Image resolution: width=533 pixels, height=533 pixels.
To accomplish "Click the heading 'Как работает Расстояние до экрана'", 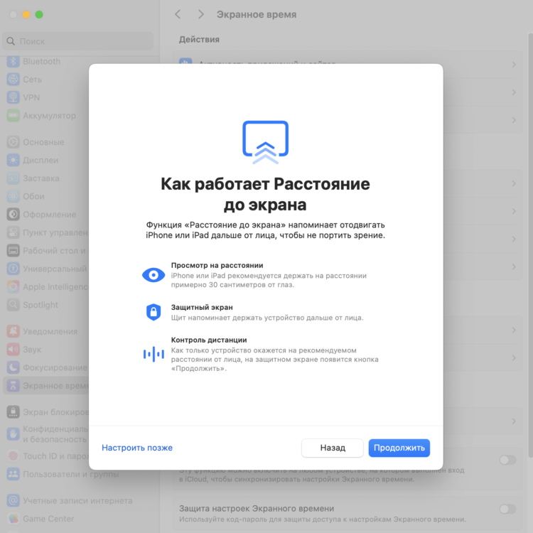I will point(265,194).
